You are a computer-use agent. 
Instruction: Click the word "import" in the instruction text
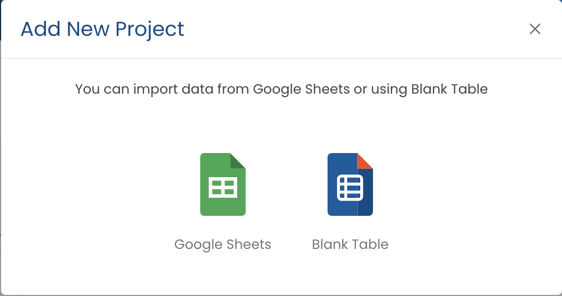click(151, 89)
